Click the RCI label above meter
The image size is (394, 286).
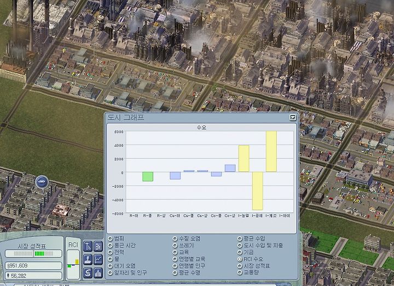(x=73, y=245)
